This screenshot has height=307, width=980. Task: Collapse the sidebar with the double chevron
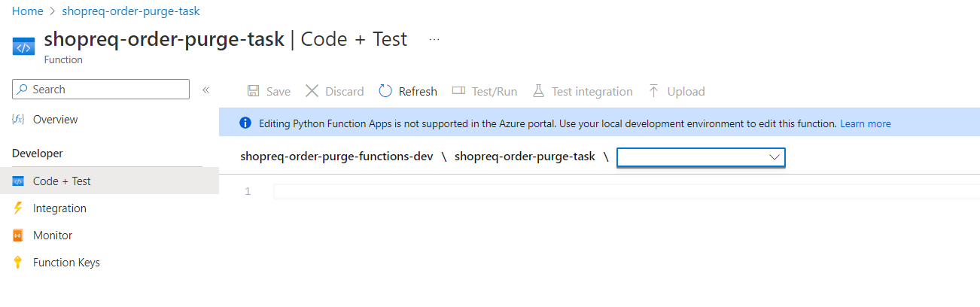click(x=205, y=90)
